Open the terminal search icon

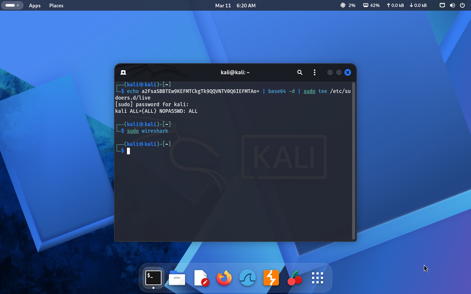click(x=300, y=72)
